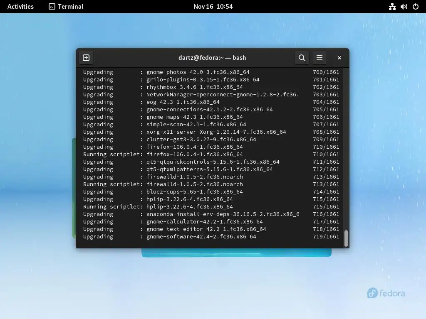Click firewalld-1.0.5-2 on the Running scriptlet line
Image resolution: width=426 pixels, height=319 pixels.
pos(195,184)
